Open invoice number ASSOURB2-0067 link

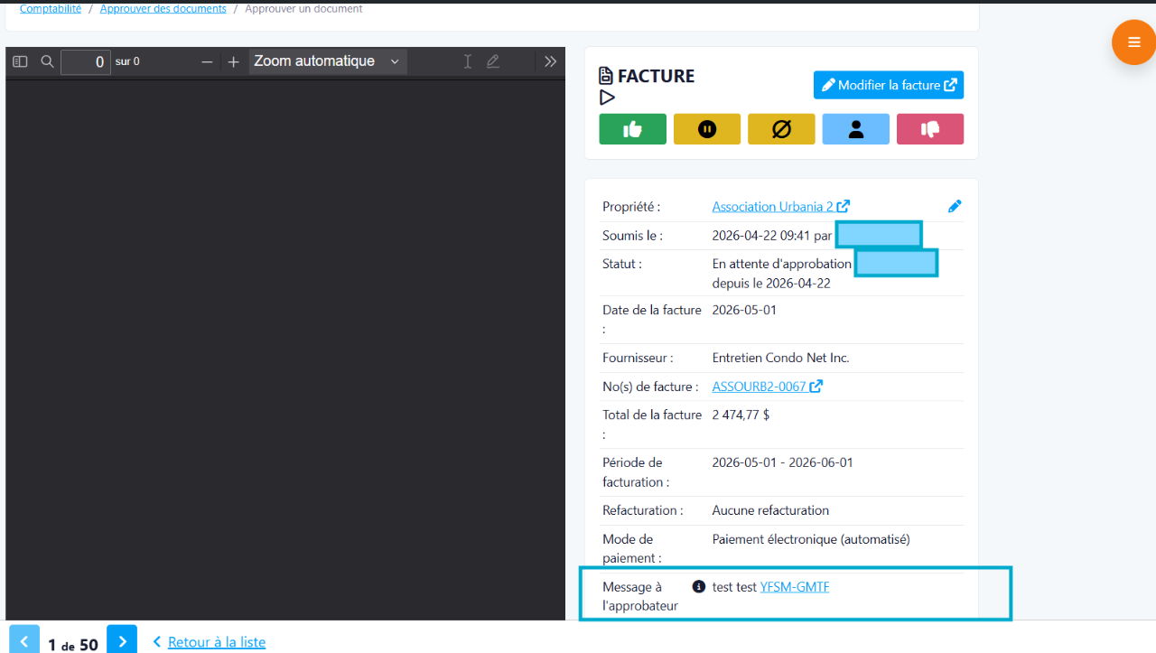click(x=767, y=387)
